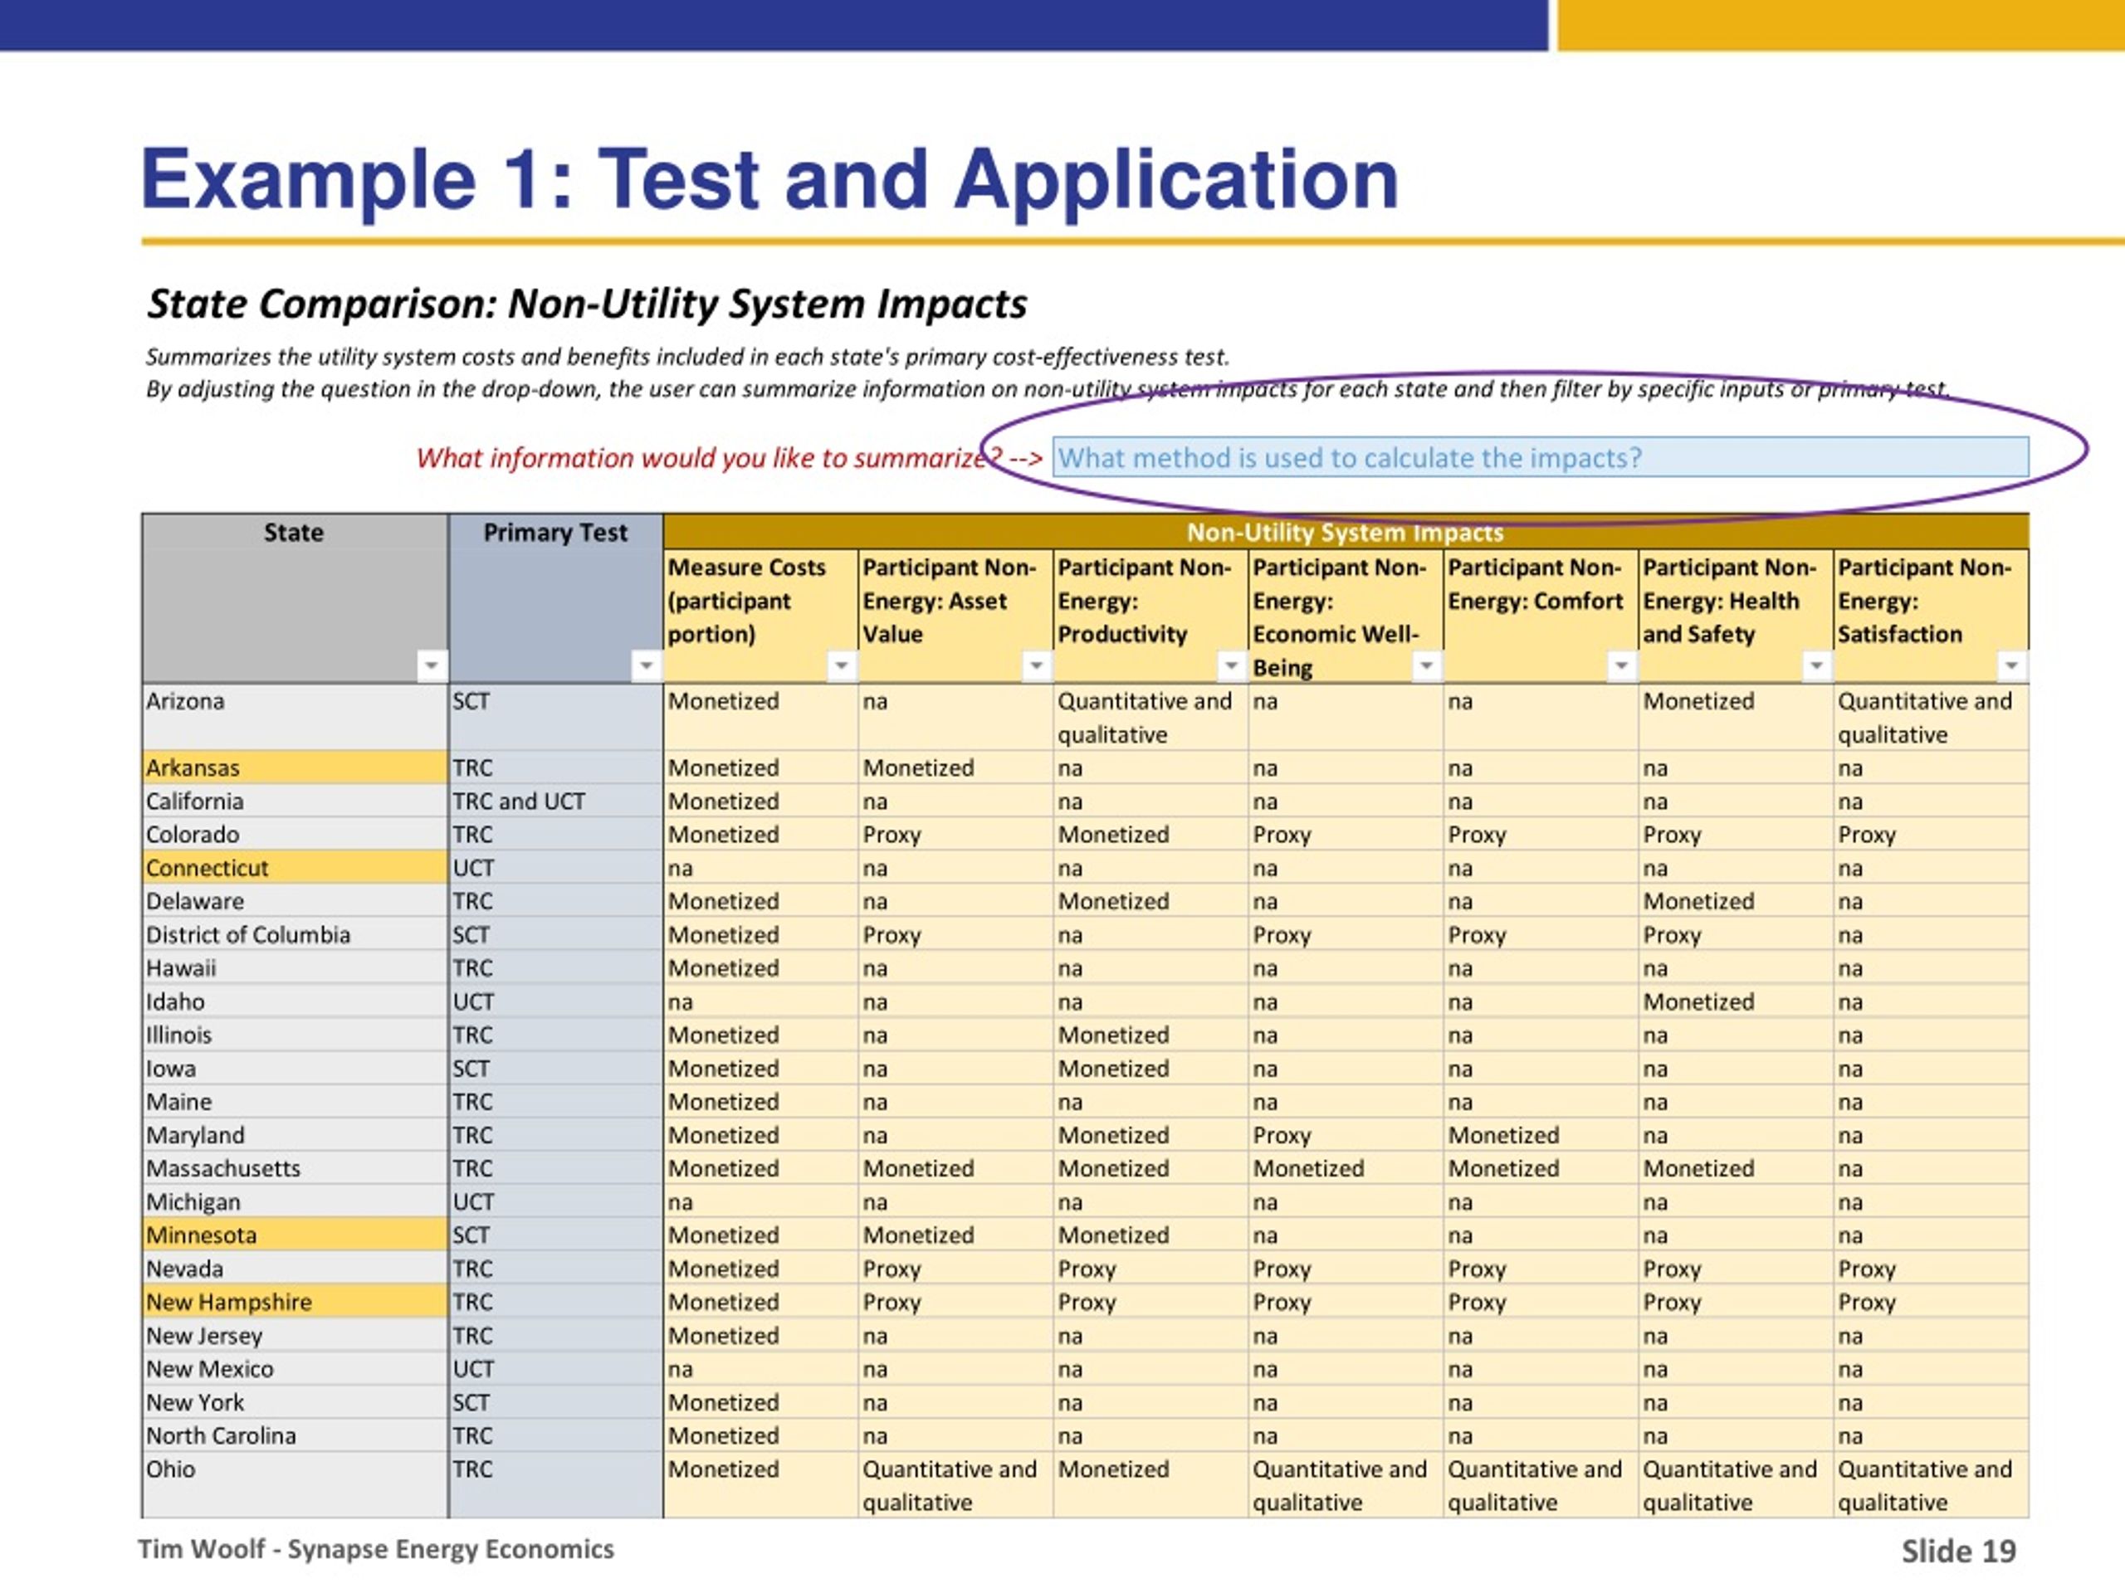2125x1593 pixels.
Task: Click the 'Slide 19' label
Action: pos(1958,1551)
